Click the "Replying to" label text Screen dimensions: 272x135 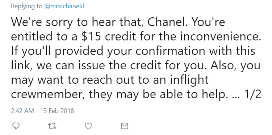[27, 6]
